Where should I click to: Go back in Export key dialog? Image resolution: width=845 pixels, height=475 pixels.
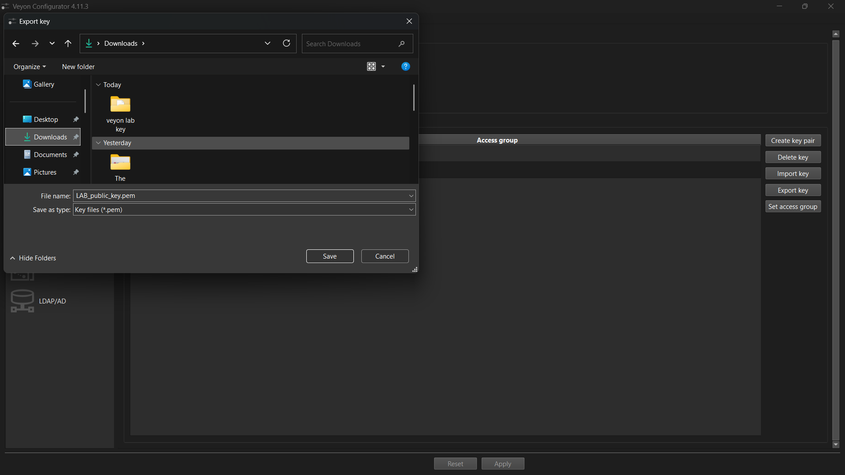tap(16, 44)
